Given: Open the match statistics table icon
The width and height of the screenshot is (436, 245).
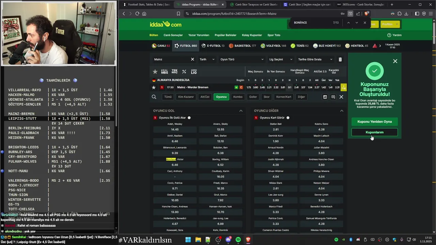Looking at the screenshot, I should pyautogui.click(x=325, y=97).
